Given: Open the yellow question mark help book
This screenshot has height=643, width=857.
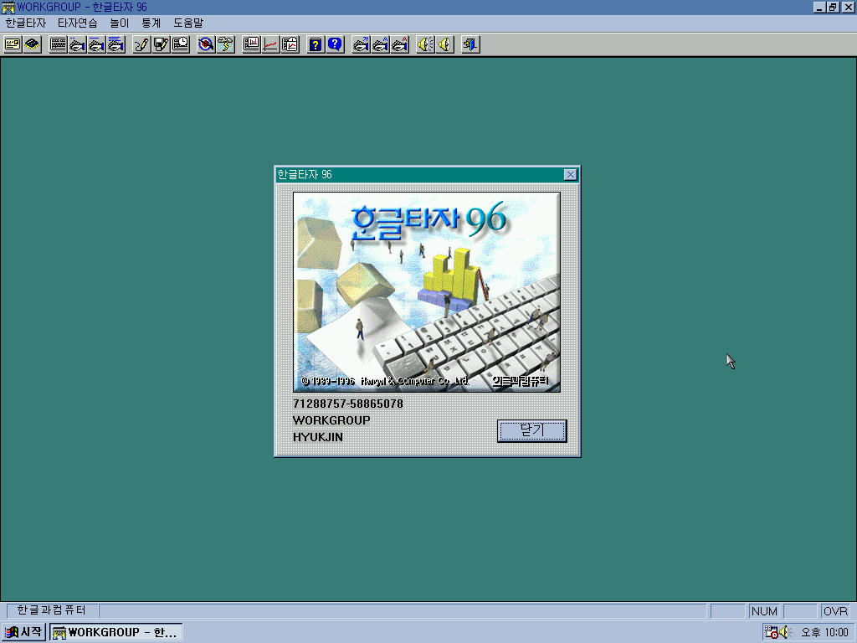Looking at the screenshot, I should pos(316,44).
